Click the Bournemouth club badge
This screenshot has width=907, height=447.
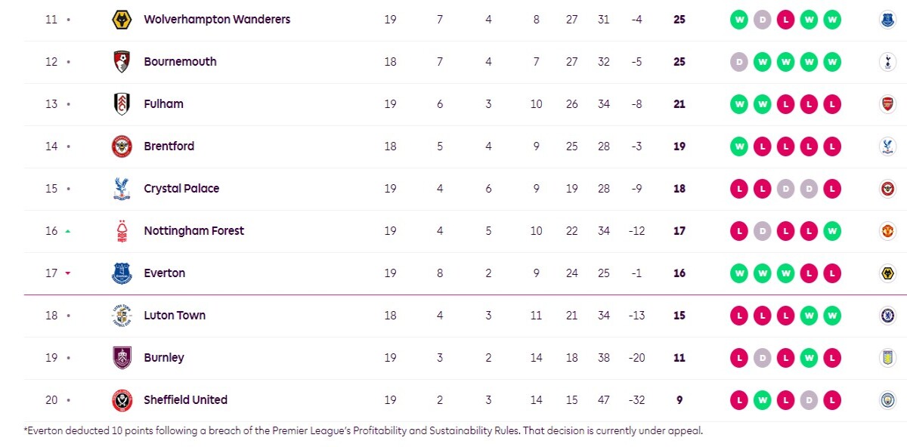[122, 62]
